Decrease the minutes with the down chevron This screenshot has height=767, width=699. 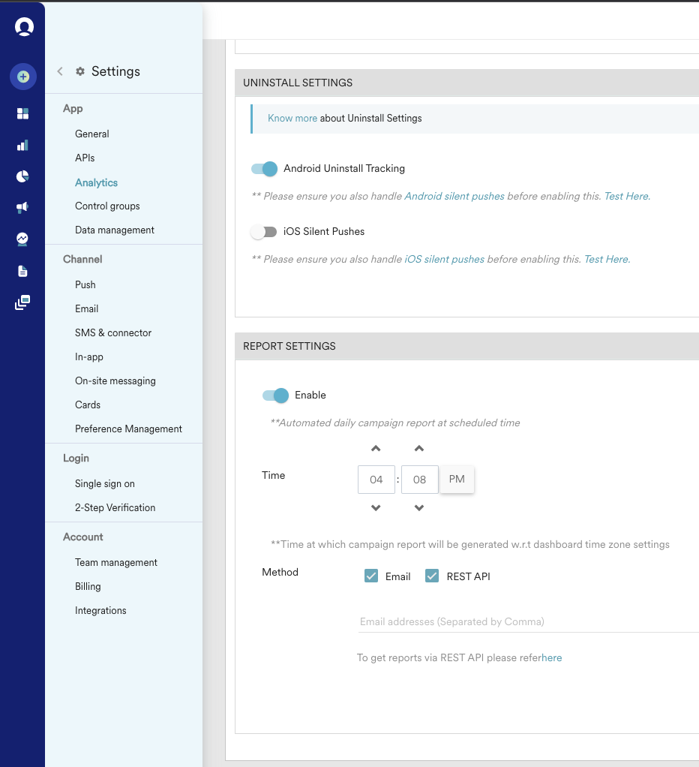pos(419,508)
